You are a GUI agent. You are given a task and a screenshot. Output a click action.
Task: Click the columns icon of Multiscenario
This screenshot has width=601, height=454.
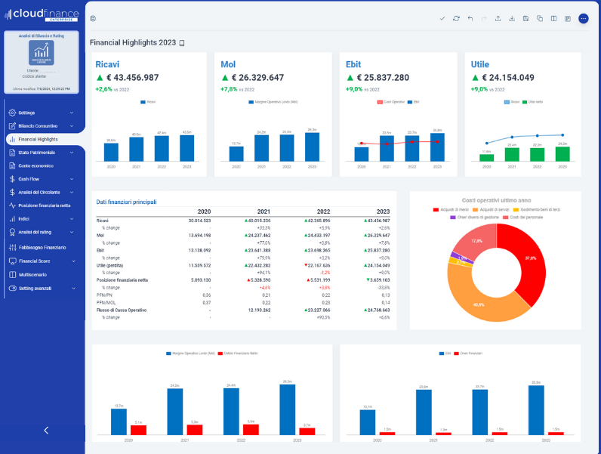[x=13, y=274]
